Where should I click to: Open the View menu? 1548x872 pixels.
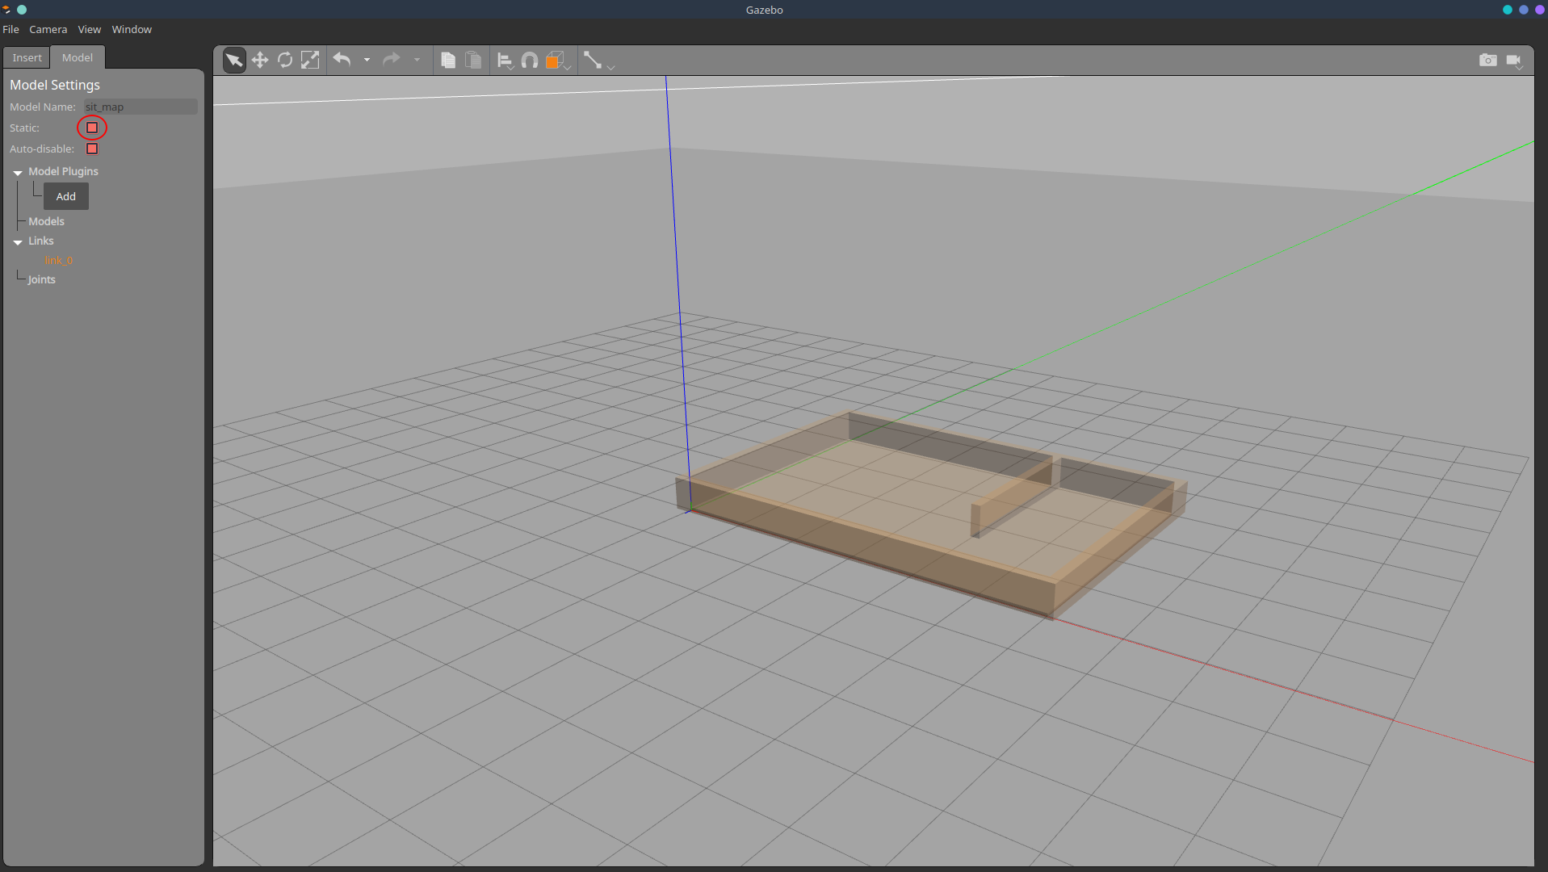90,29
